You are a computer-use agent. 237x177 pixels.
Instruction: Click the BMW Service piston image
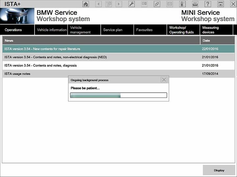point(17,16)
